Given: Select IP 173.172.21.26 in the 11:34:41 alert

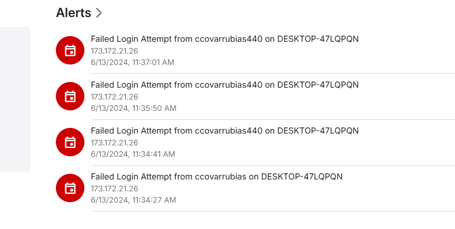Looking at the screenshot, I should (x=114, y=143).
